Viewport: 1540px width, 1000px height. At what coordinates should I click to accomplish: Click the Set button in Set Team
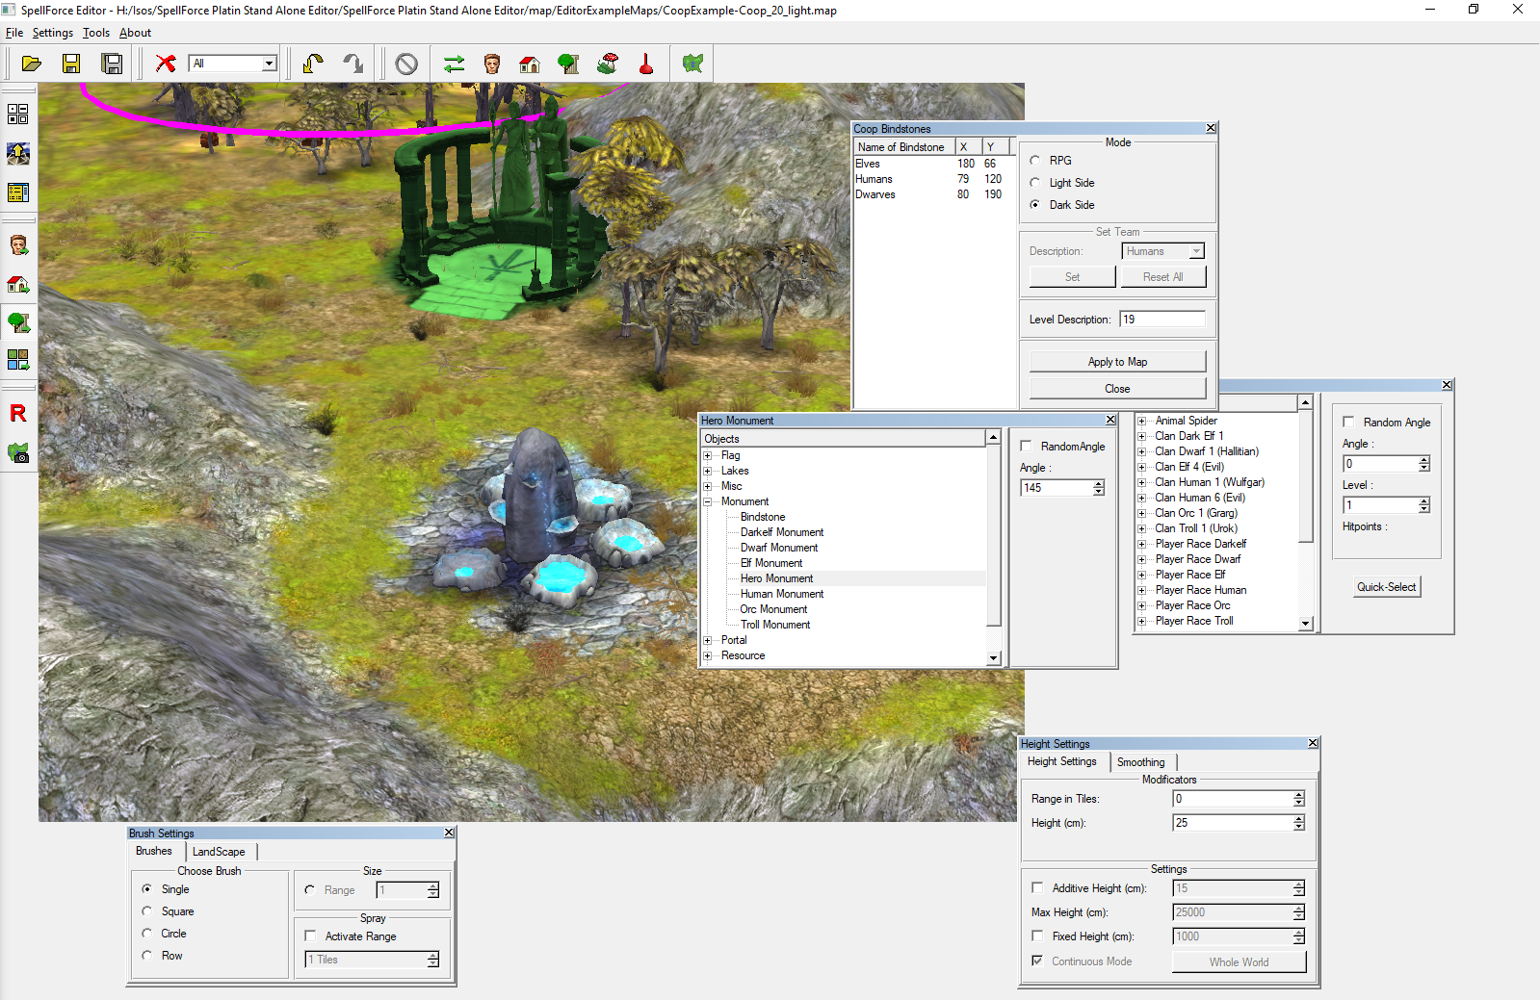1072,277
